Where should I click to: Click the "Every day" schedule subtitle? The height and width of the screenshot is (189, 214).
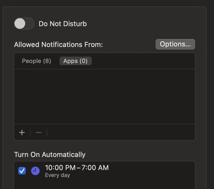pyautogui.click(x=57, y=175)
